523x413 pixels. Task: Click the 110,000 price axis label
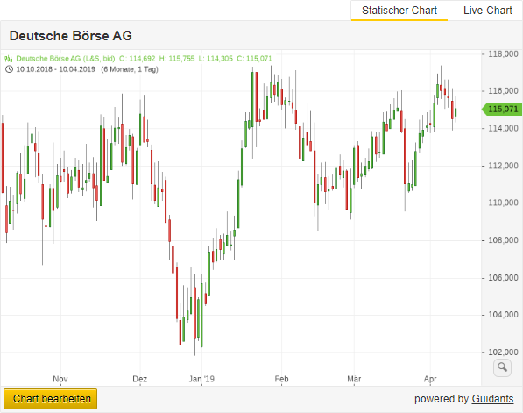tap(504, 203)
